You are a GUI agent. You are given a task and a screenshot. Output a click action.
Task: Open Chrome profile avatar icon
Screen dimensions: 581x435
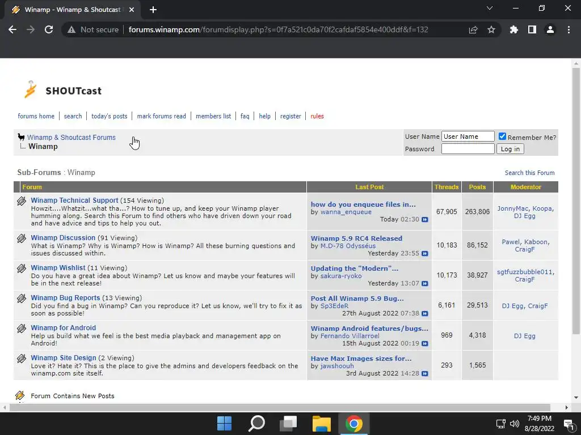(550, 29)
